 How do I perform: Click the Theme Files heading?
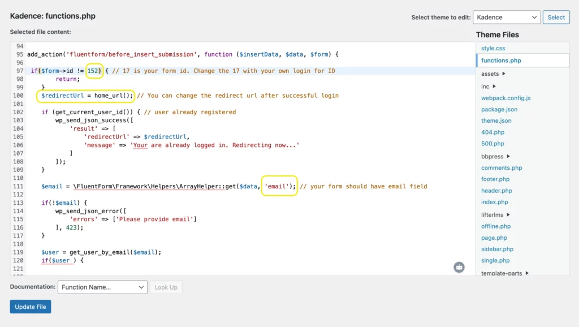498,35
